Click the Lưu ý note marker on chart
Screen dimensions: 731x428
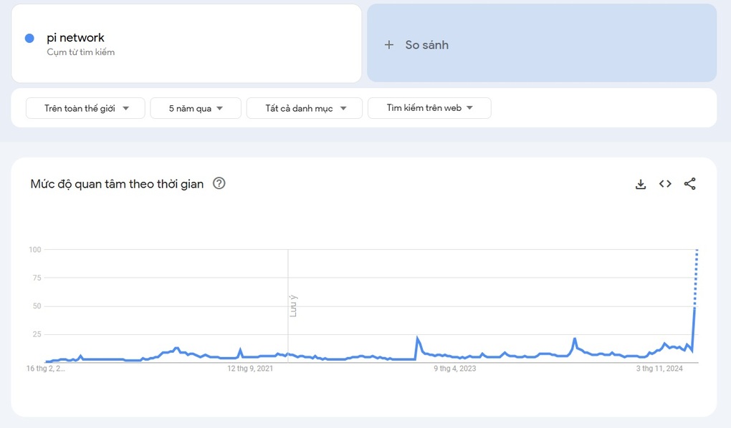tap(293, 306)
